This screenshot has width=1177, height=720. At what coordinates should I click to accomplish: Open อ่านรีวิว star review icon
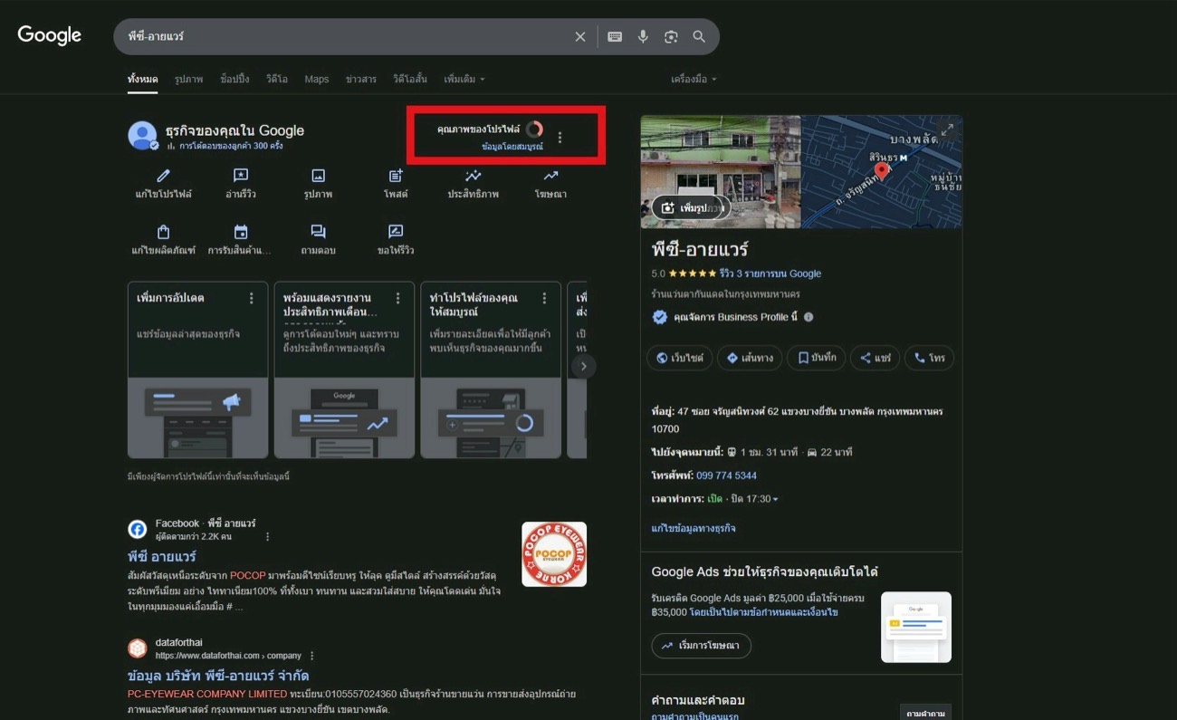pyautogui.click(x=240, y=176)
